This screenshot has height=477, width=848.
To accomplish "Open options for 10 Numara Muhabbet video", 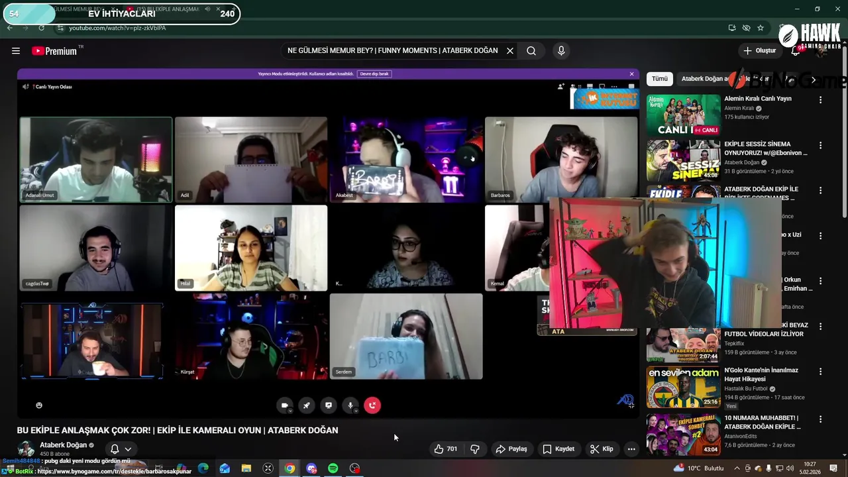I will click(820, 419).
